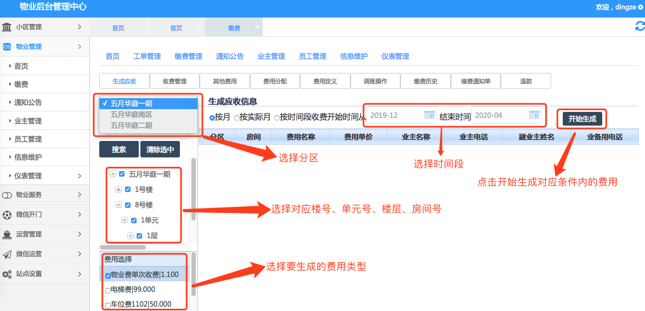
Task: Switch to the 收费管理 sub-tab
Action: click(175, 81)
